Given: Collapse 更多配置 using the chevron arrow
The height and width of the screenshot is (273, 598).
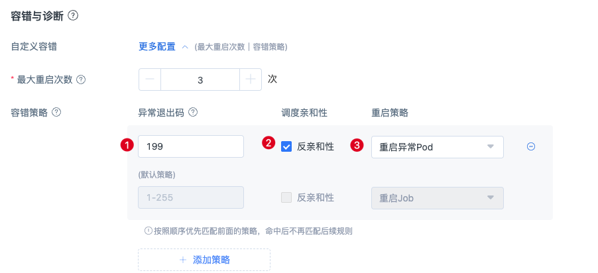Looking at the screenshot, I should [185, 47].
